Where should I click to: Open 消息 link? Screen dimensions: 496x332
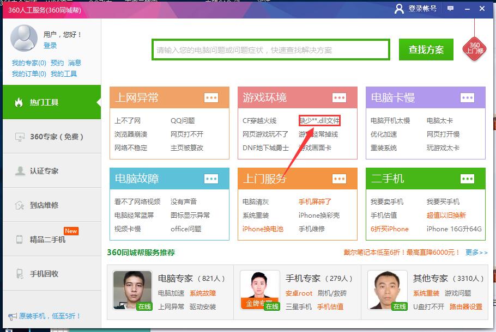(x=75, y=63)
